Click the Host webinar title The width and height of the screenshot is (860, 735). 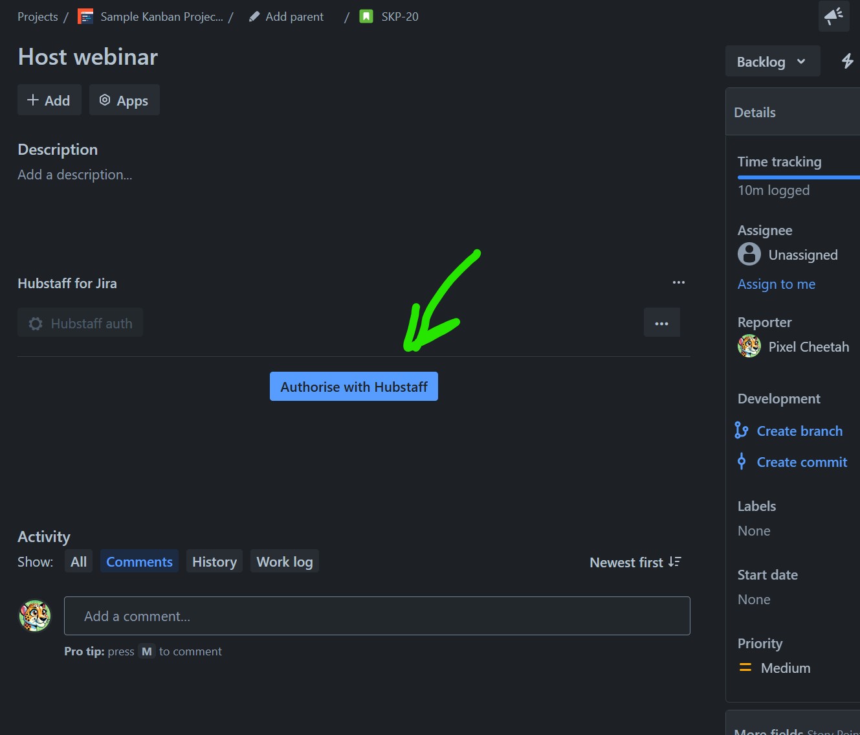click(x=88, y=57)
